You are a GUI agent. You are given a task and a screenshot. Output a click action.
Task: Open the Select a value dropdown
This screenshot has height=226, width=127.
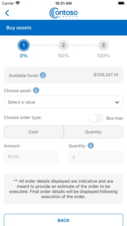point(63,102)
